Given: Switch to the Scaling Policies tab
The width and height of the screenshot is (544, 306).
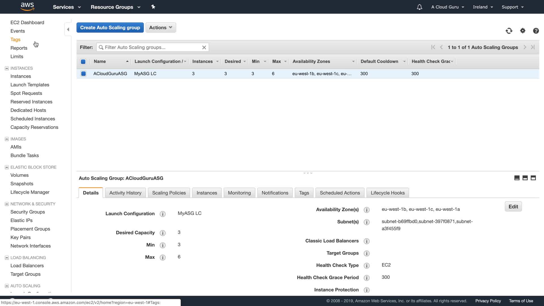Looking at the screenshot, I should tap(169, 193).
